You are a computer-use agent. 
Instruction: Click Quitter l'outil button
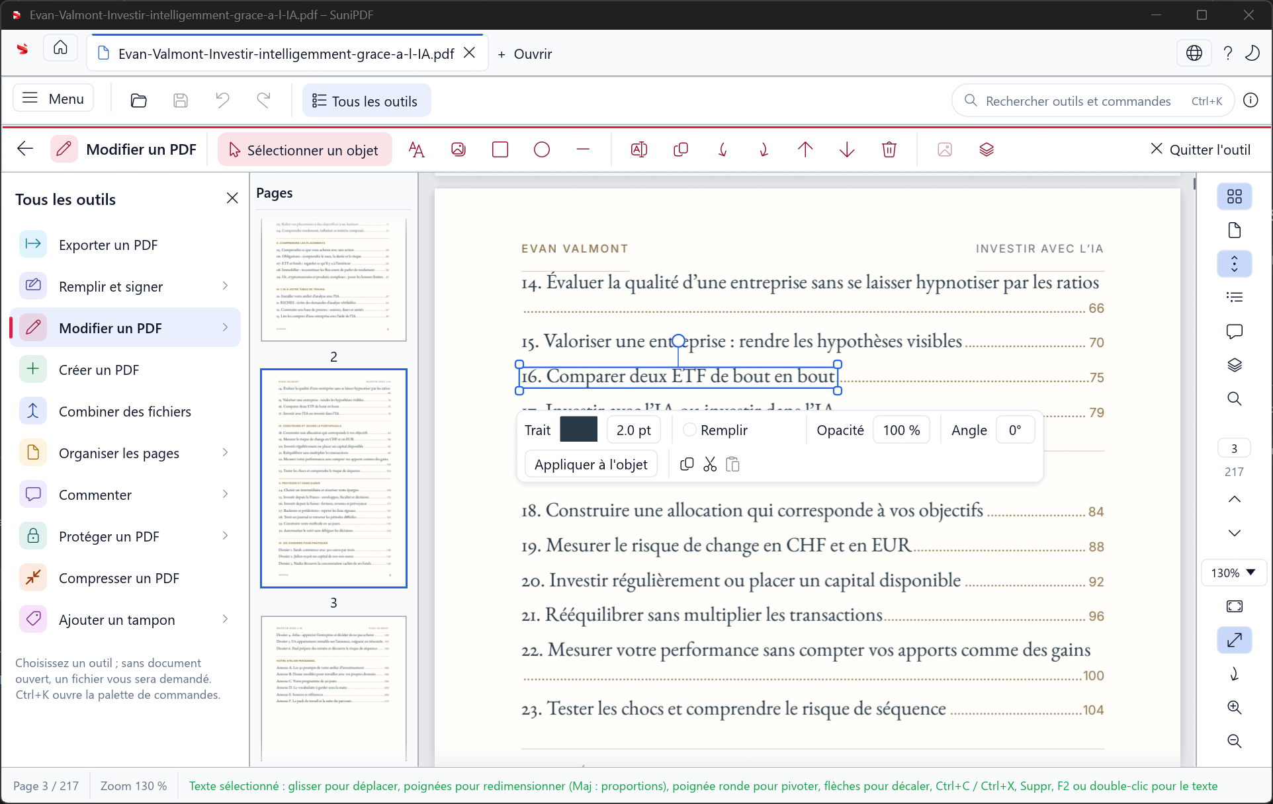pos(1200,149)
